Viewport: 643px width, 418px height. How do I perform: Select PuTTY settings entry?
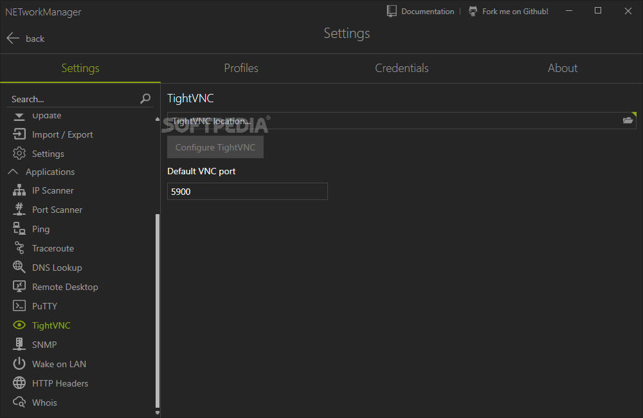44,306
